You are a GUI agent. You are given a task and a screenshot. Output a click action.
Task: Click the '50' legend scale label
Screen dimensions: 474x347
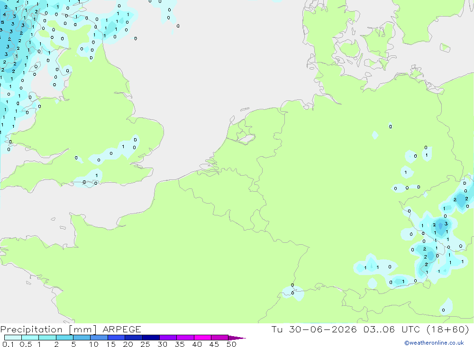[232, 344]
